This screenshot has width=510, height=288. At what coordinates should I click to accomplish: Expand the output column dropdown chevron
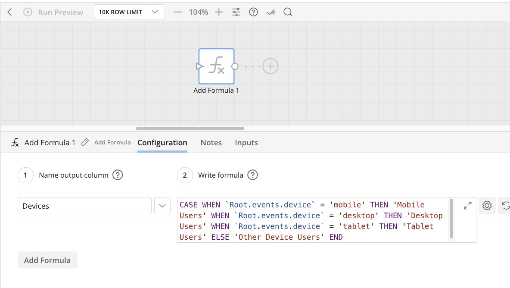(162, 206)
